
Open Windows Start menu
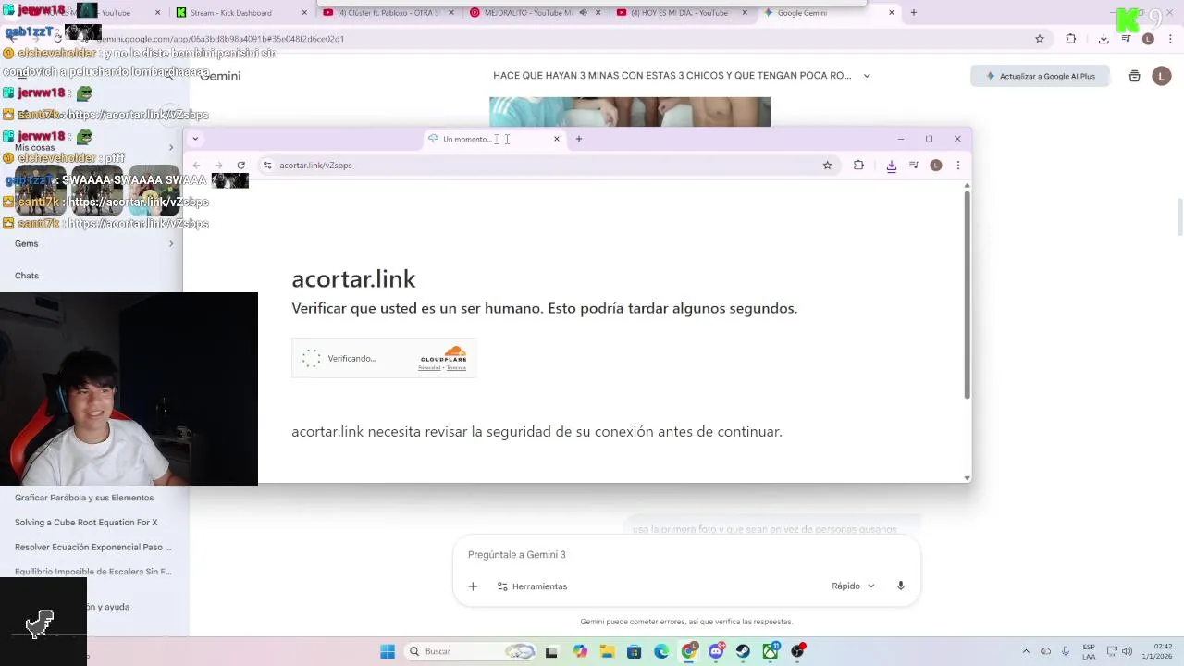point(388,652)
